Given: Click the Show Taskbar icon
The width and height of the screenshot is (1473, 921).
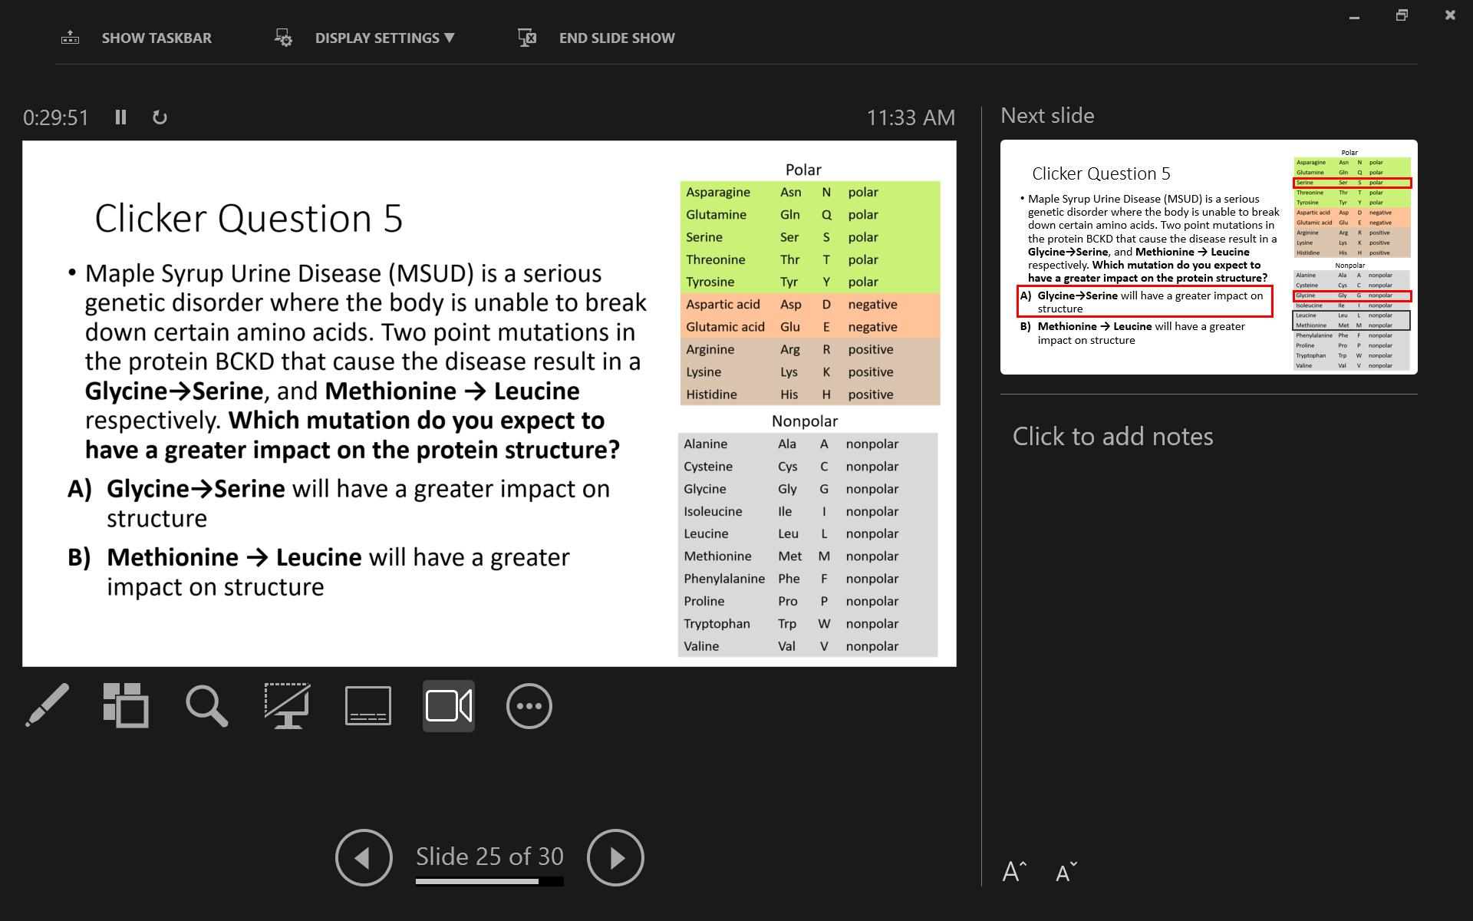Looking at the screenshot, I should pos(71,38).
